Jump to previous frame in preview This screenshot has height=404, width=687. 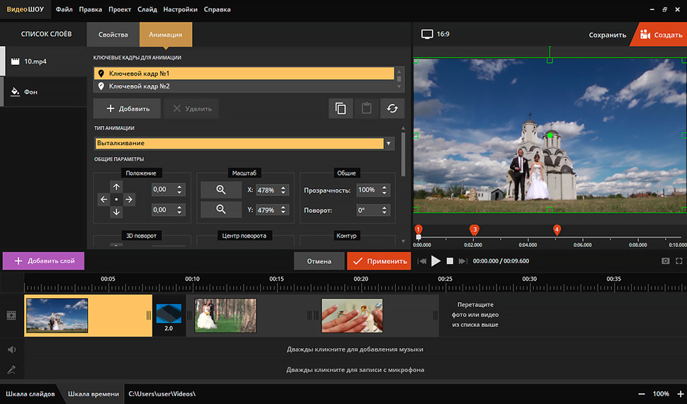[422, 261]
